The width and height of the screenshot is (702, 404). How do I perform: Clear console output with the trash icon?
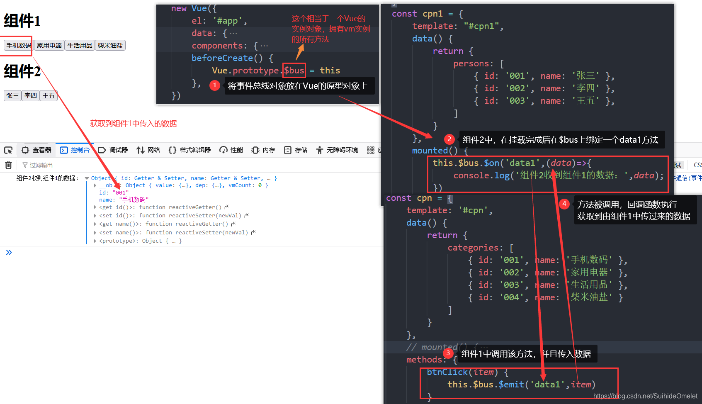point(8,165)
